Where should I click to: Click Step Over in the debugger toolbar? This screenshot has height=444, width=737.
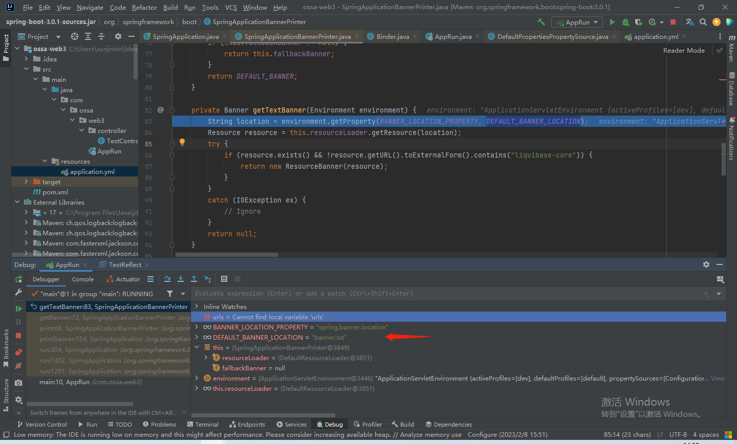tap(167, 279)
